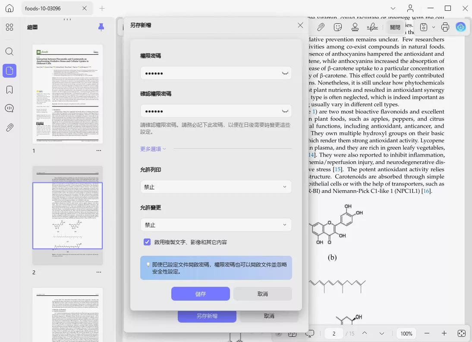Toggle copy text and images checkbox

tap(147, 242)
